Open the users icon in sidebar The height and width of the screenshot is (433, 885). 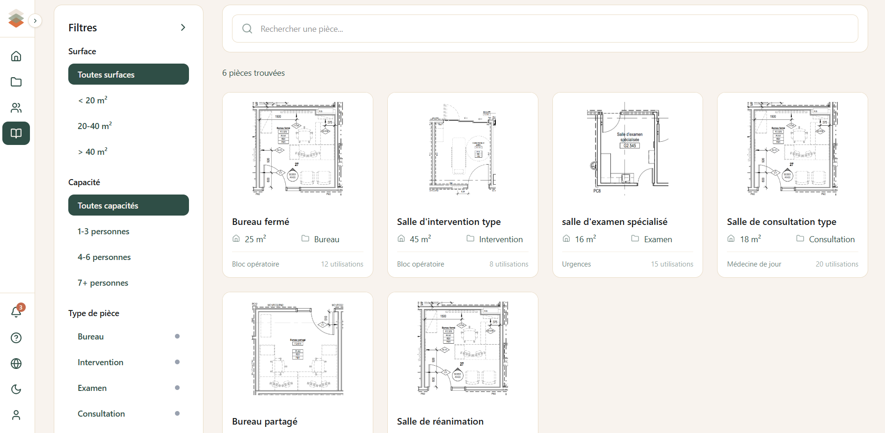click(x=16, y=108)
